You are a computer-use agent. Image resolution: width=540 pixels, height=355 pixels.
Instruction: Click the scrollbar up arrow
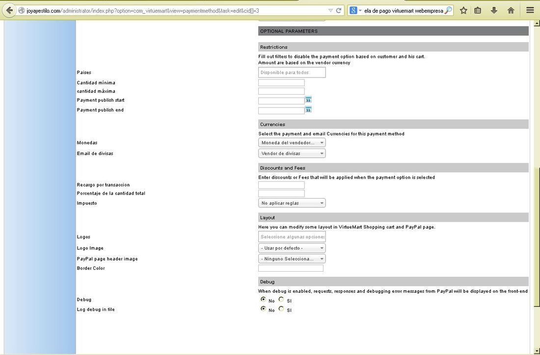(537, 24)
